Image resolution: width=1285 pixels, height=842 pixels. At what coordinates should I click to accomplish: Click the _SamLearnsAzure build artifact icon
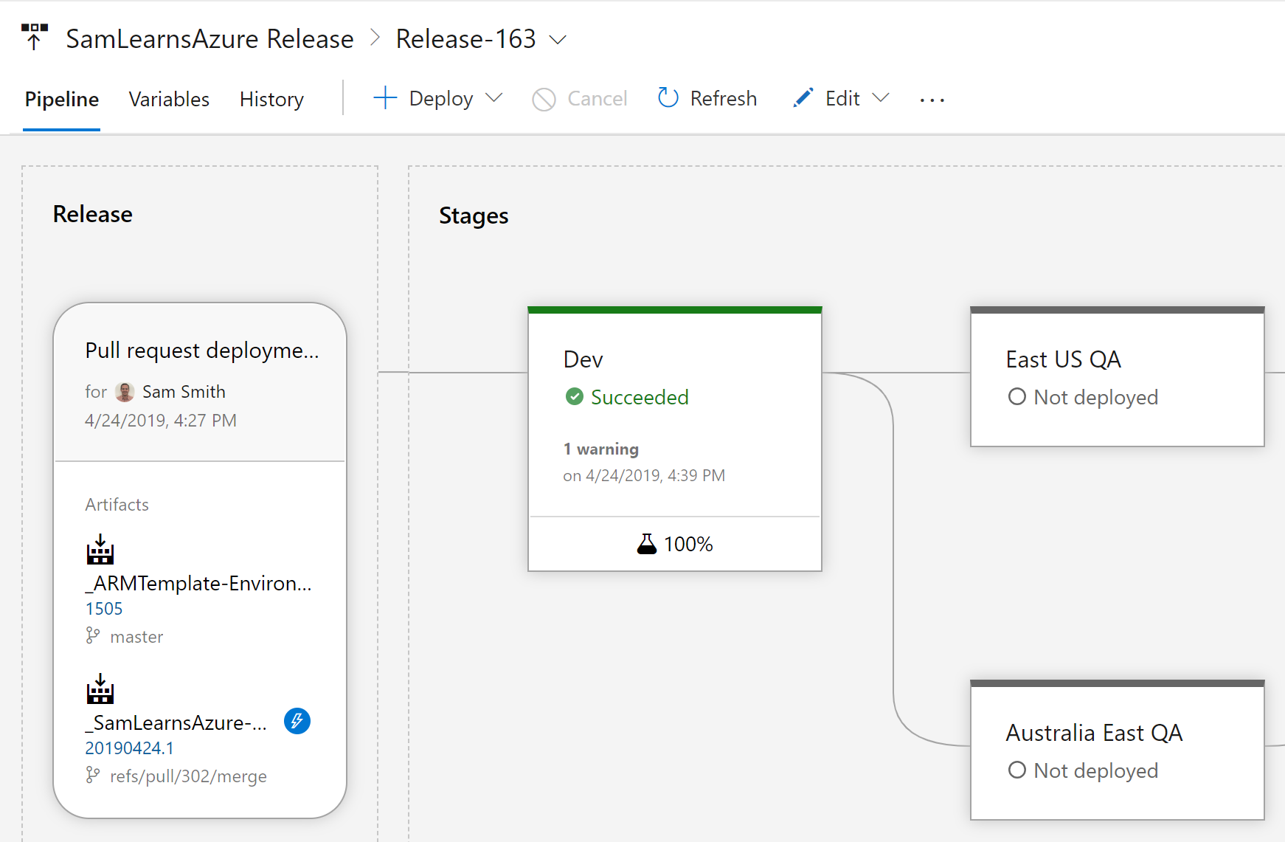tap(100, 689)
